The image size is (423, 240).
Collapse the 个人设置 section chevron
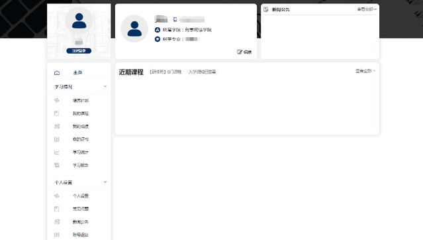point(105,182)
